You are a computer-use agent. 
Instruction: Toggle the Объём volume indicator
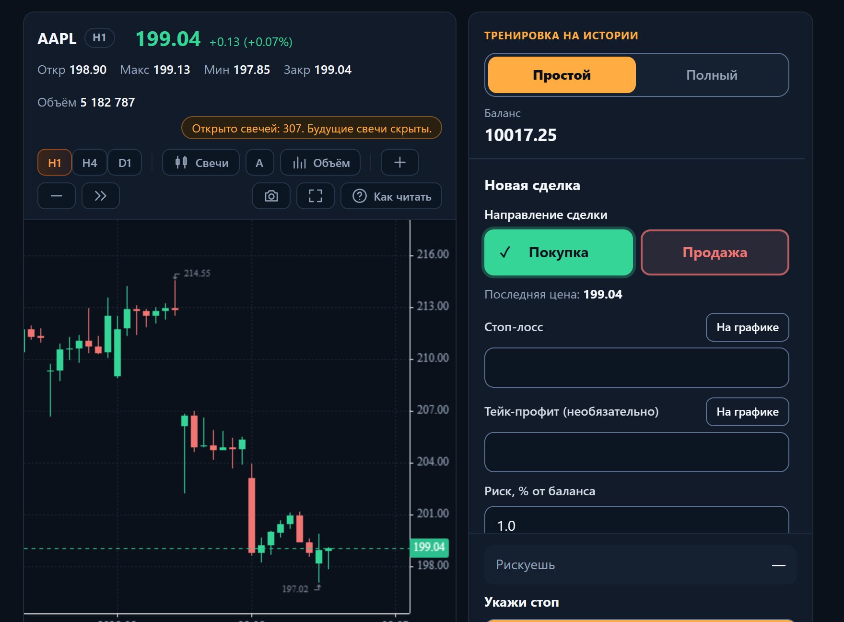tap(321, 163)
